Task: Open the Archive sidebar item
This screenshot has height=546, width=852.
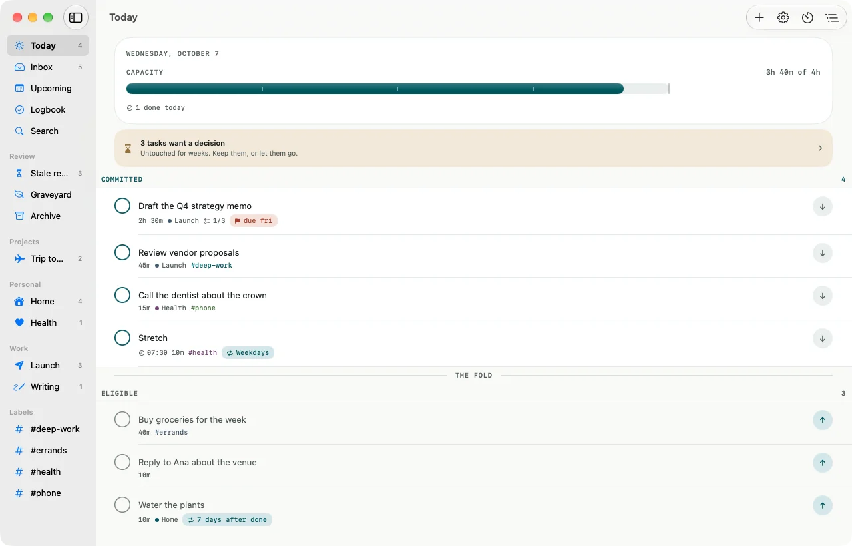Action: pyautogui.click(x=48, y=216)
